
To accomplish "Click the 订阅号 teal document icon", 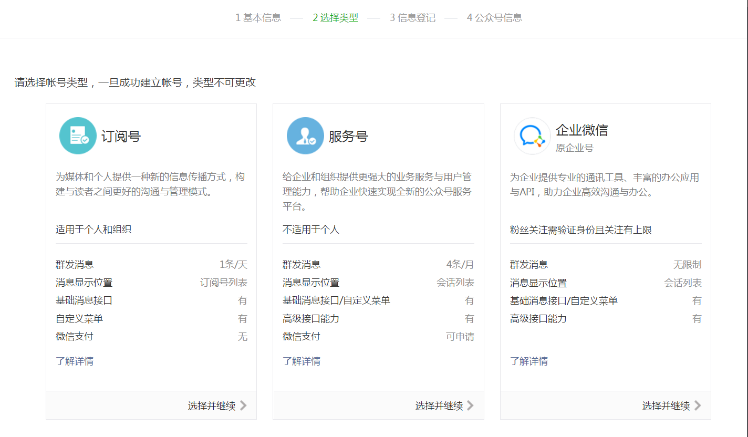I will (x=78, y=136).
